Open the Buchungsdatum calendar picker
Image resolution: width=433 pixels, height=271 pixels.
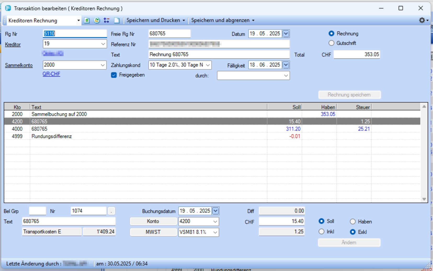215,211
